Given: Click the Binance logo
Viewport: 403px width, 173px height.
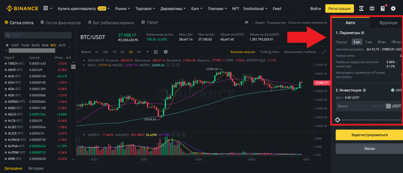Looking at the screenshot, I should (22, 9).
